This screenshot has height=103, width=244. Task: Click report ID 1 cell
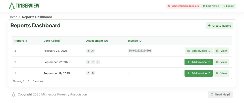[x=15, y=73]
